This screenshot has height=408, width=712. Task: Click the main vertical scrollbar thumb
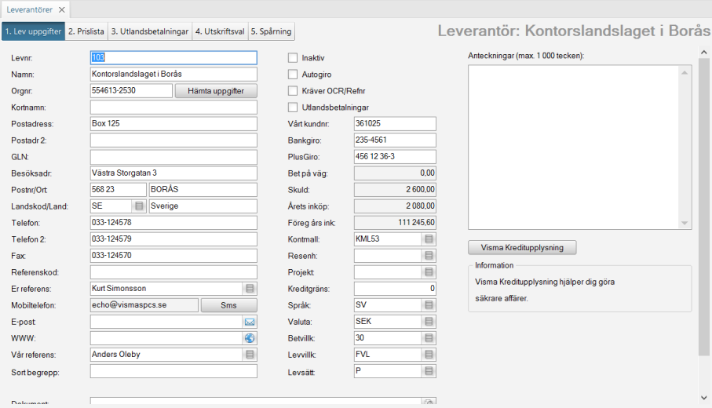point(704,206)
